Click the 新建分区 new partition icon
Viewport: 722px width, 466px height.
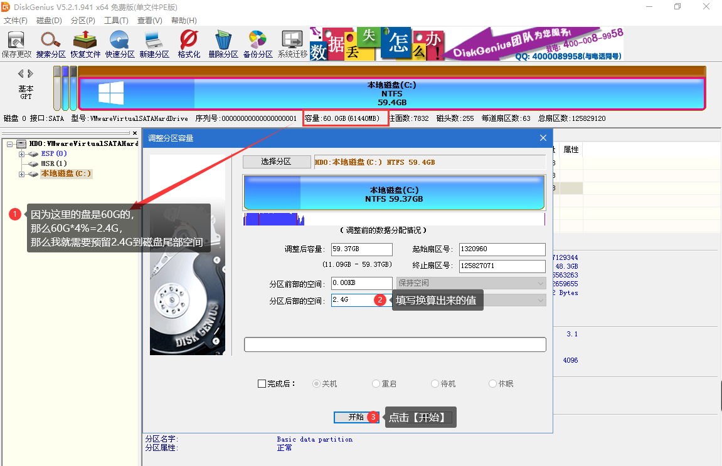[154, 44]
